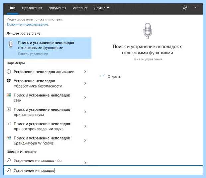Click the Параметры section heading
This screenshot has width=206, height=178.
click(16, 63)
